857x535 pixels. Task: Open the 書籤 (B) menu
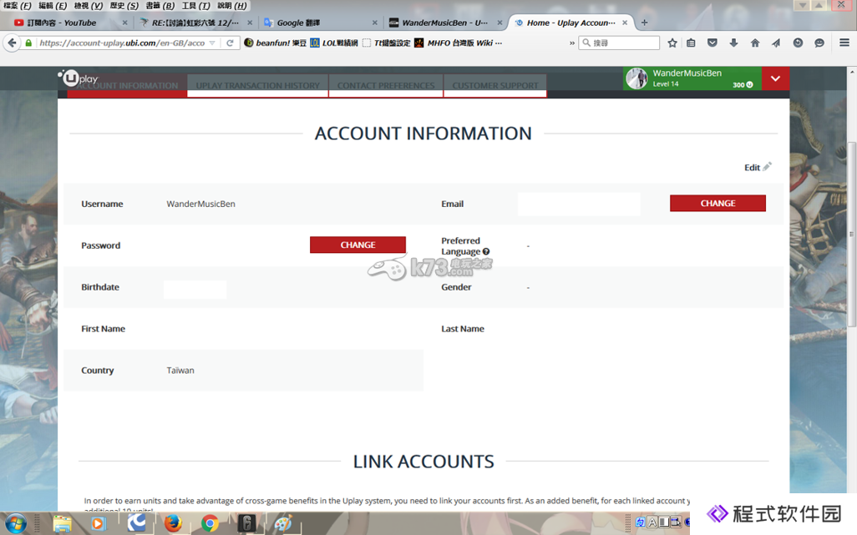[160, 6]
